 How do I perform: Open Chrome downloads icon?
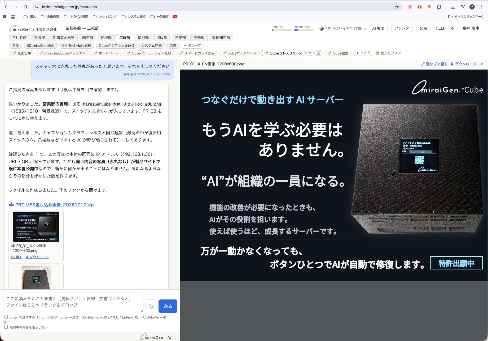(453, 7)
